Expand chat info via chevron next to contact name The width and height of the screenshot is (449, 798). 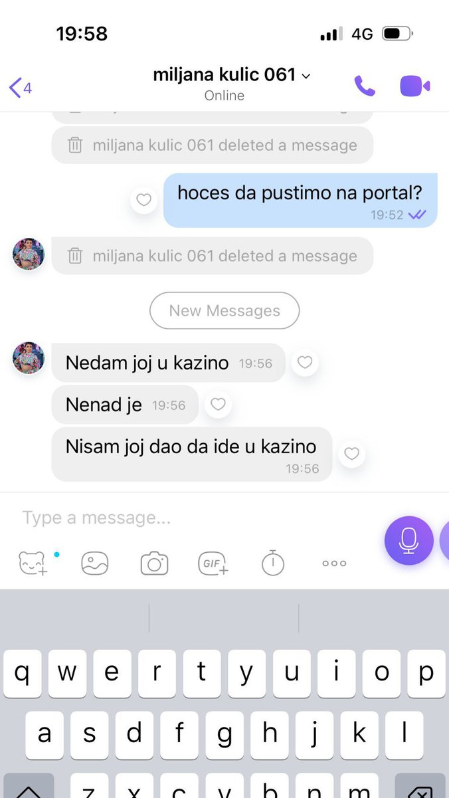click(x=306, y=76)
